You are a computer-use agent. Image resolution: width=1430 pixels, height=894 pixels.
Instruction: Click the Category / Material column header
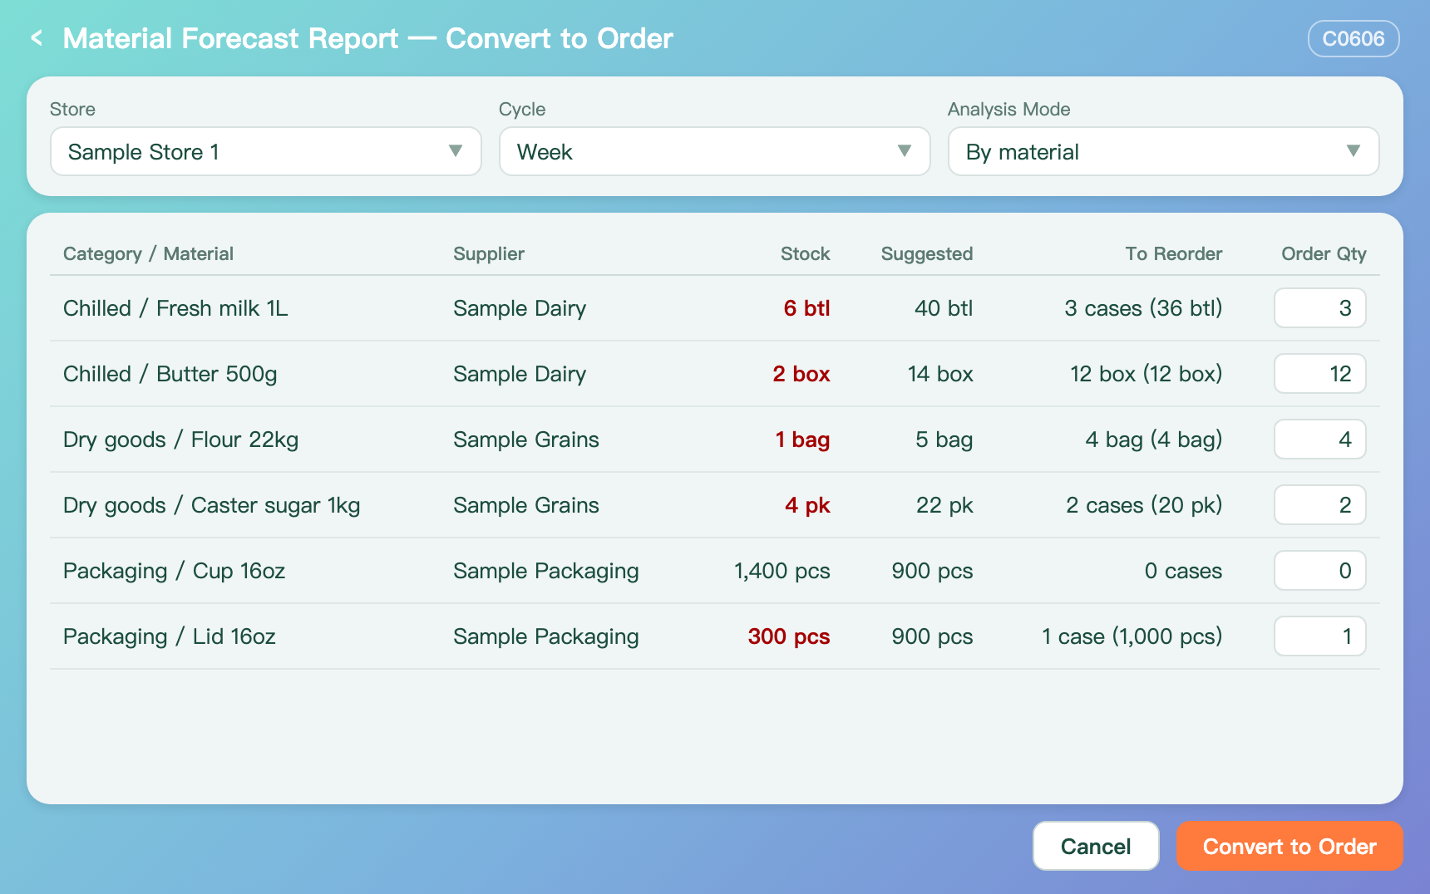point(148,253)
